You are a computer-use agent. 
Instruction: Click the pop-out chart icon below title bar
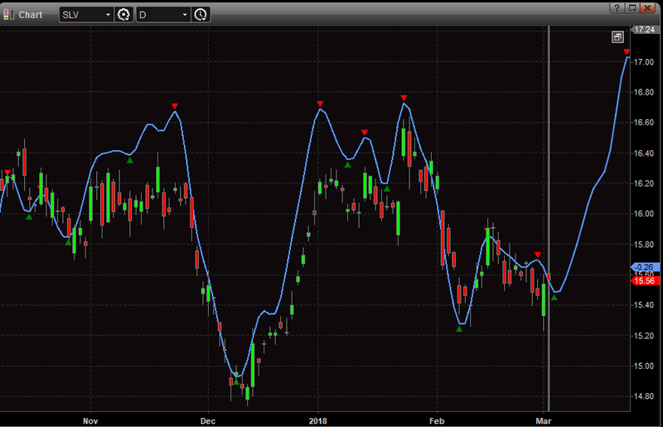pos(617,37)
